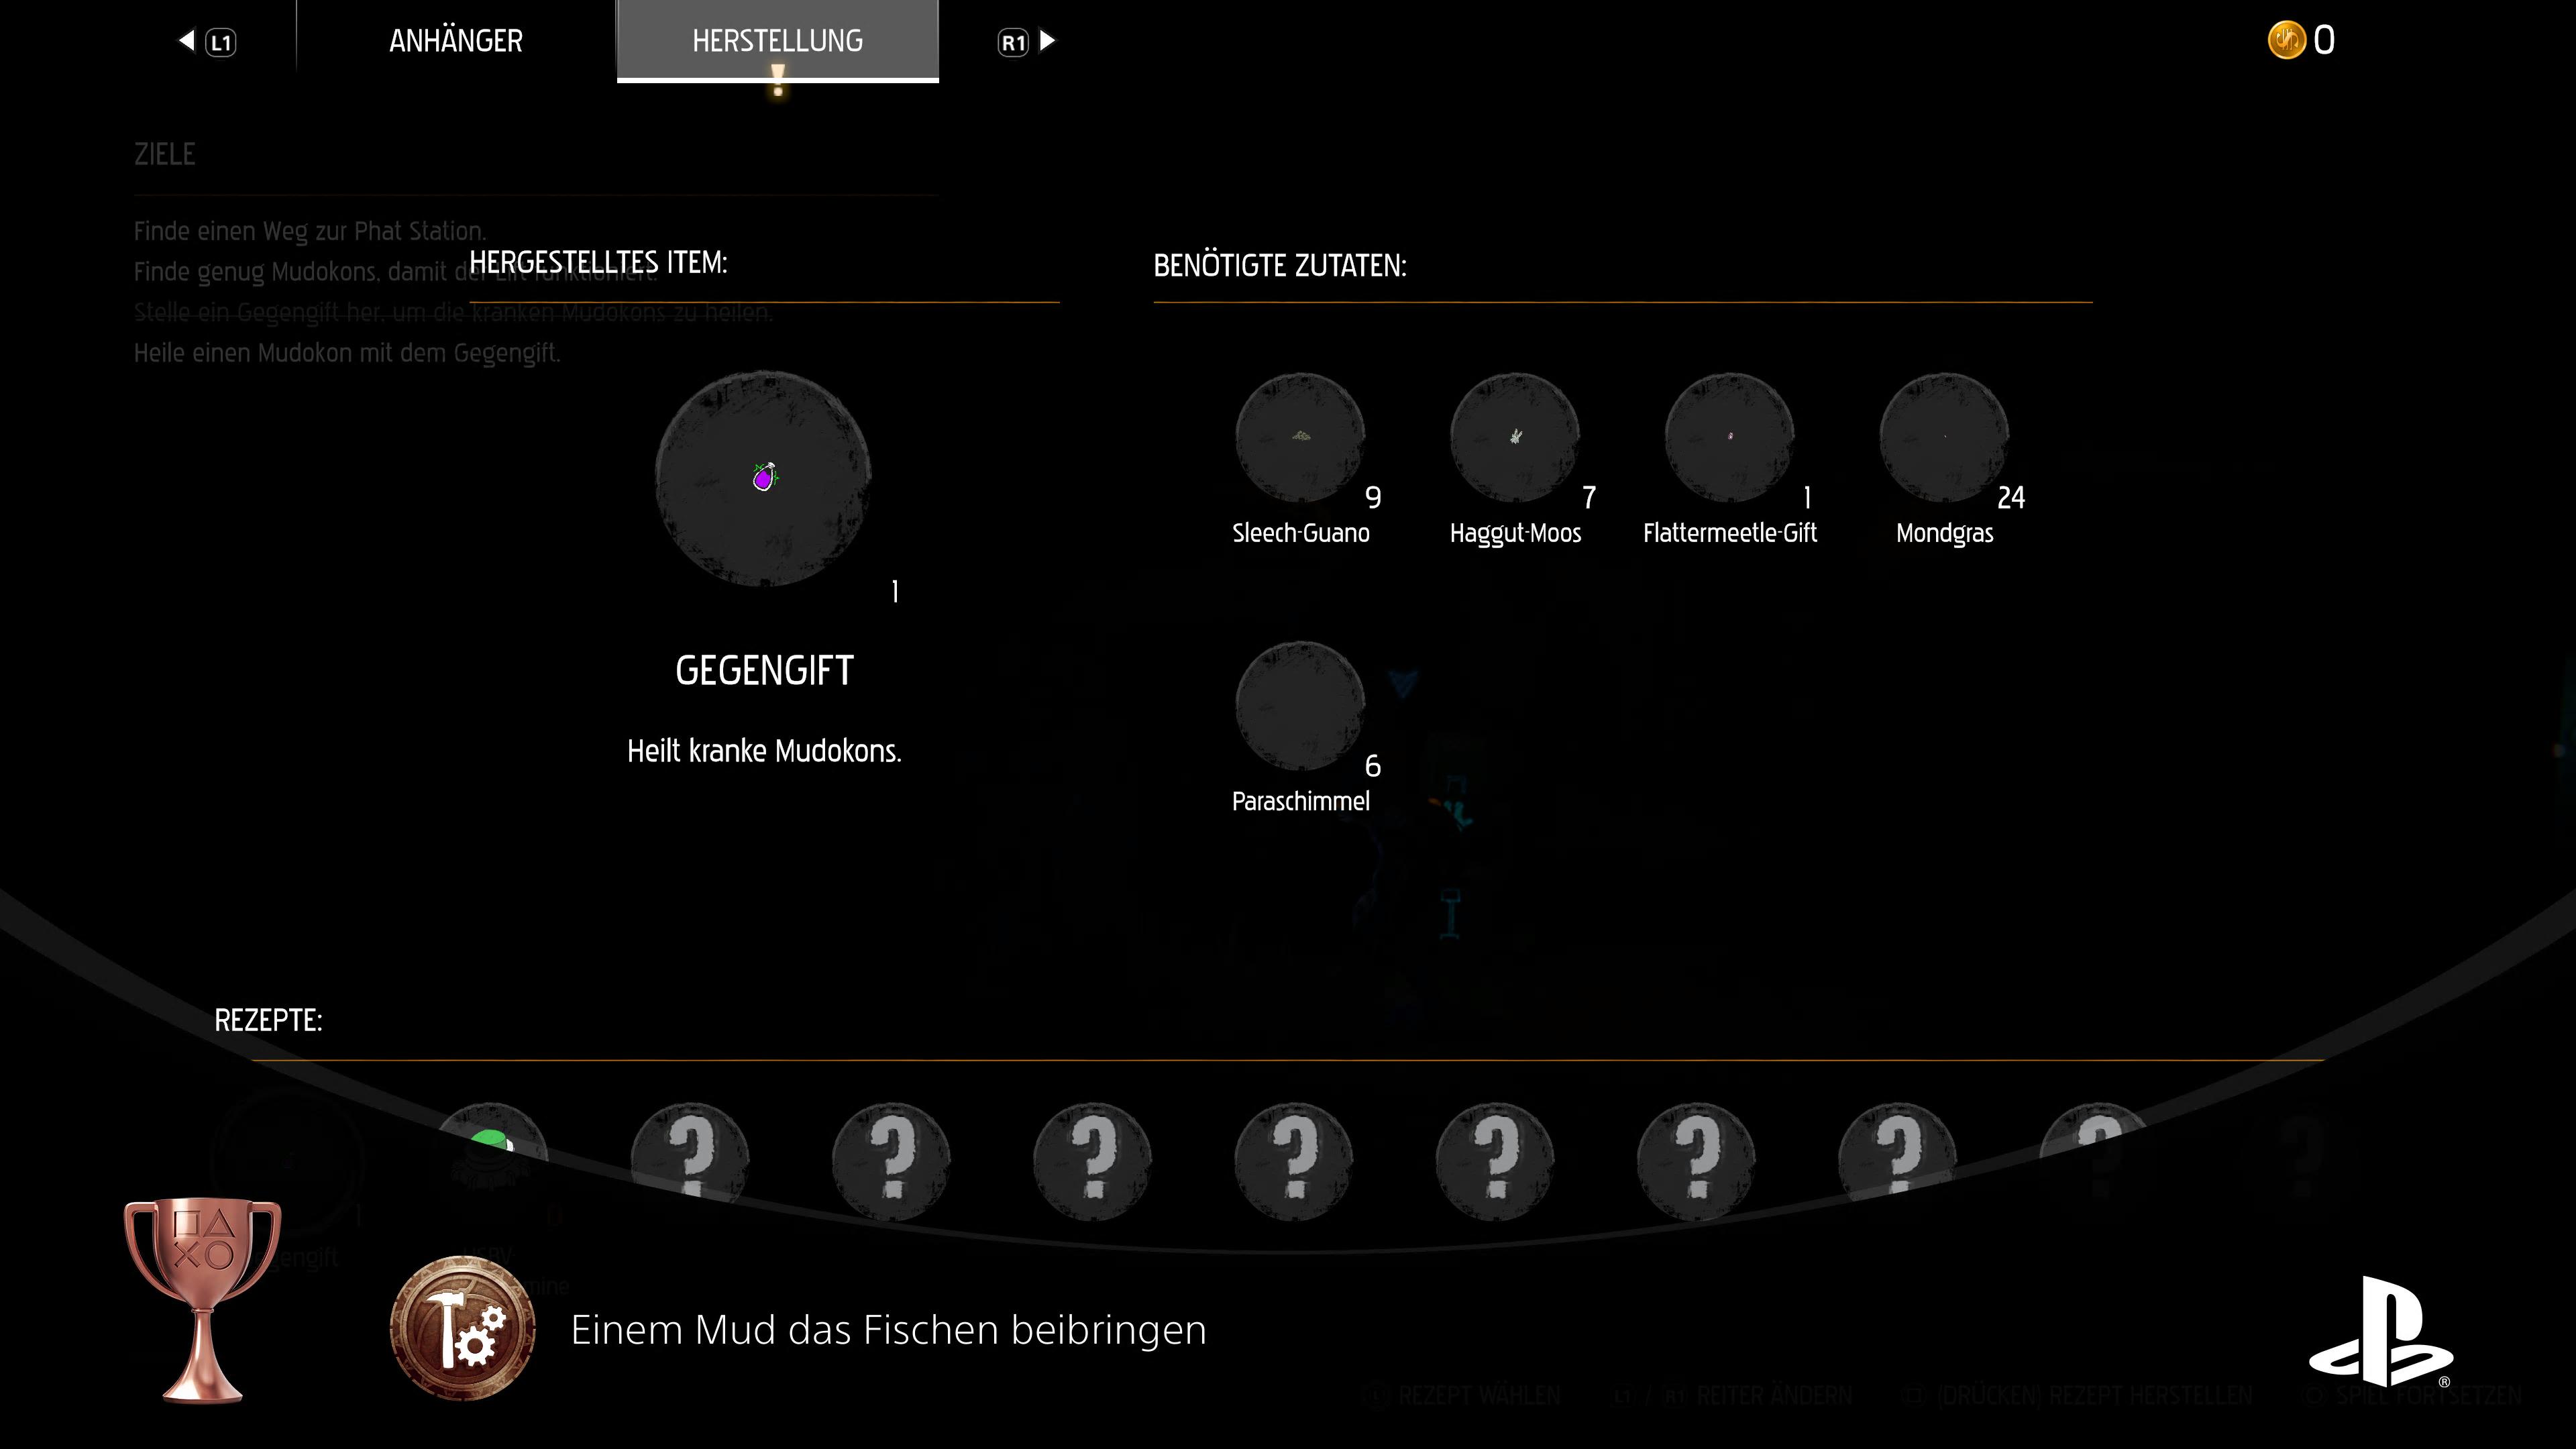Click the Sleech-Guano label
The image size is (2576, 1449).
[1300, 533]
